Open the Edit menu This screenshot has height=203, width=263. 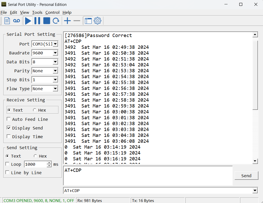14,13
